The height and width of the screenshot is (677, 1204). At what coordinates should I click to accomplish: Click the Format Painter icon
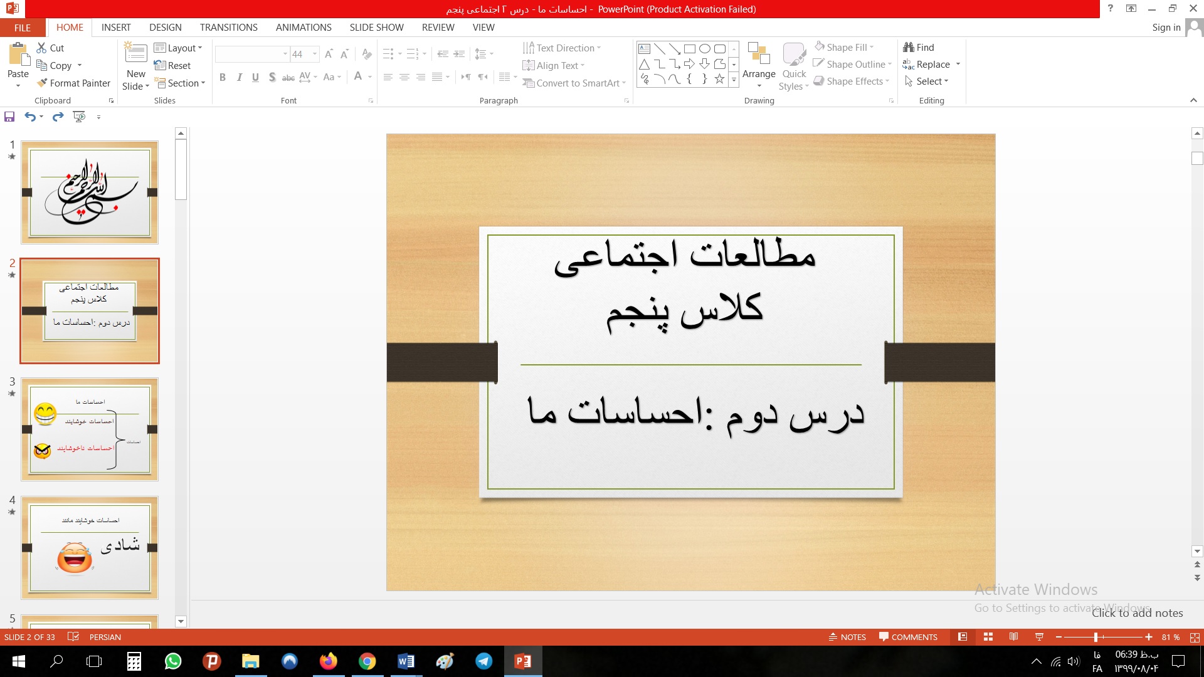pos(42,83)
